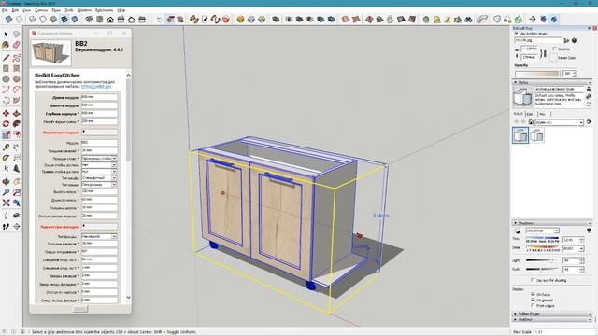Open the Edit menu
Viewport: 598px width, 336px height.
tap(15, 10)
